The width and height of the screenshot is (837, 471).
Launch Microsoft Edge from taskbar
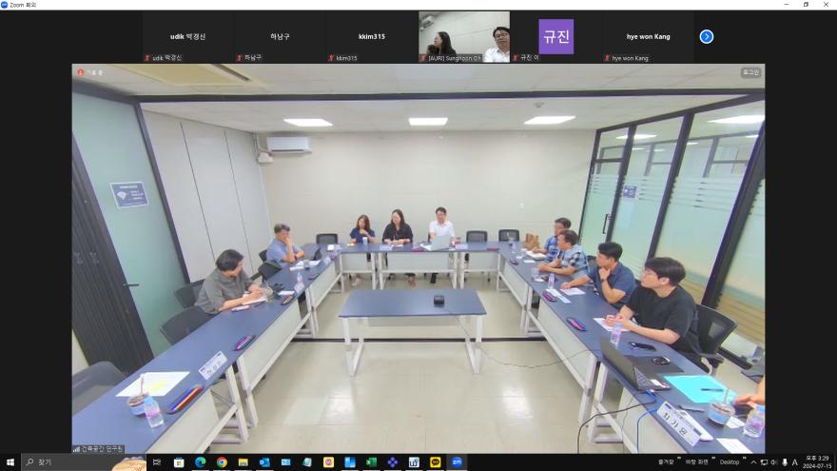point(200,461)
